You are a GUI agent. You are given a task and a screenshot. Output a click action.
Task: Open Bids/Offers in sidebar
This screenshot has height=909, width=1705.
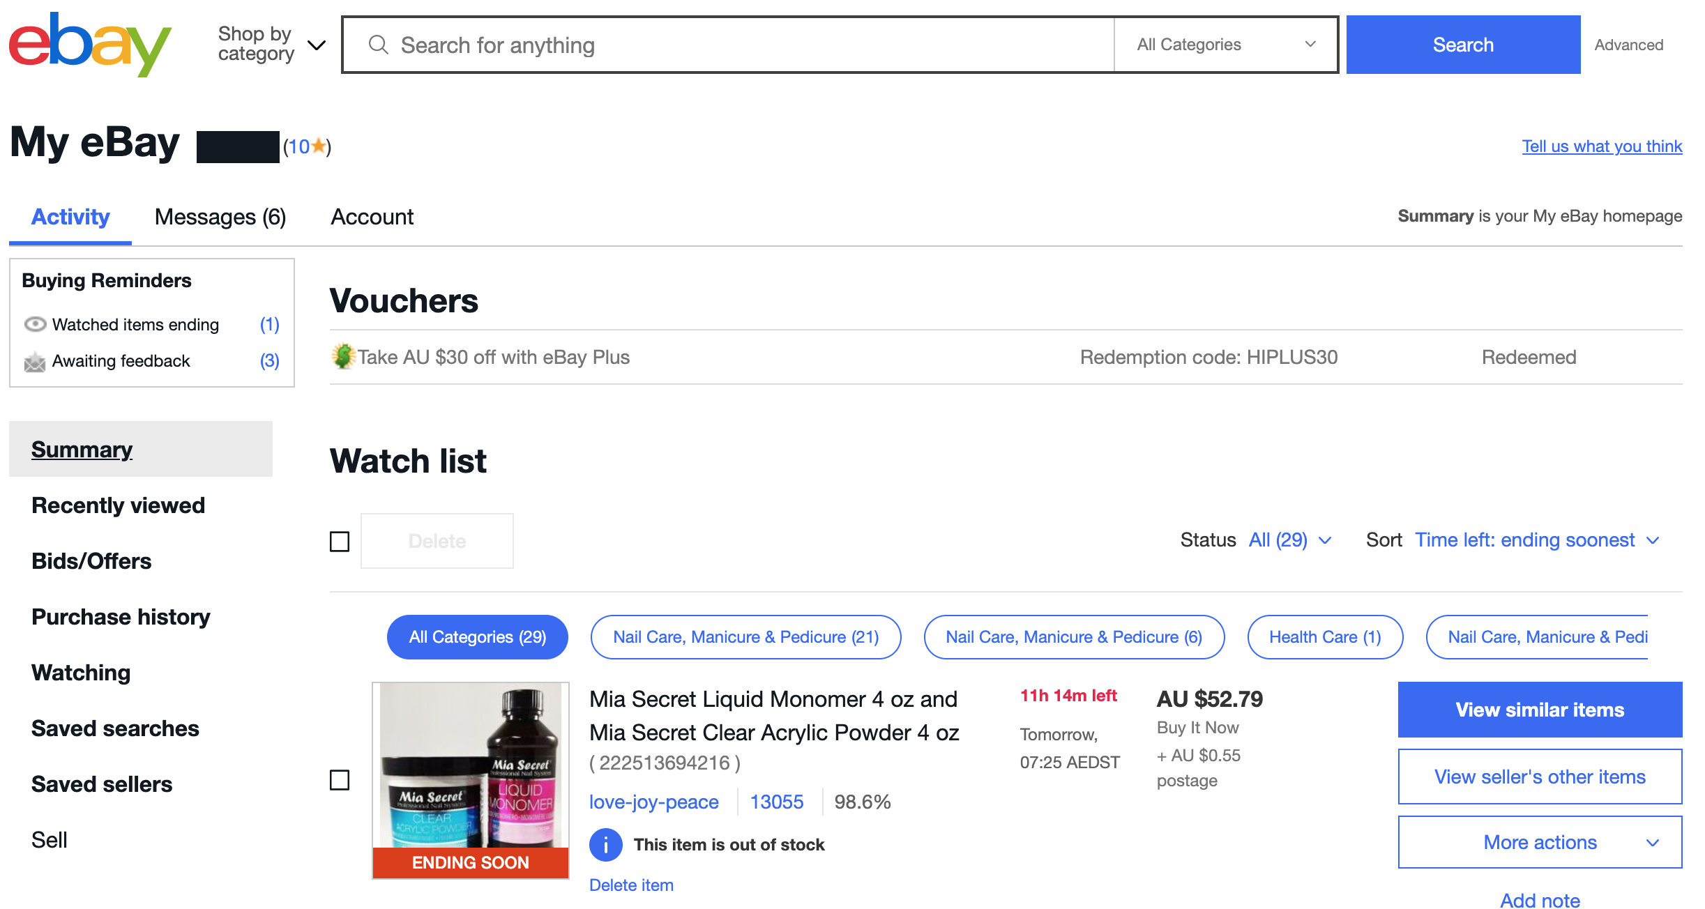click(x=91, y=561)
